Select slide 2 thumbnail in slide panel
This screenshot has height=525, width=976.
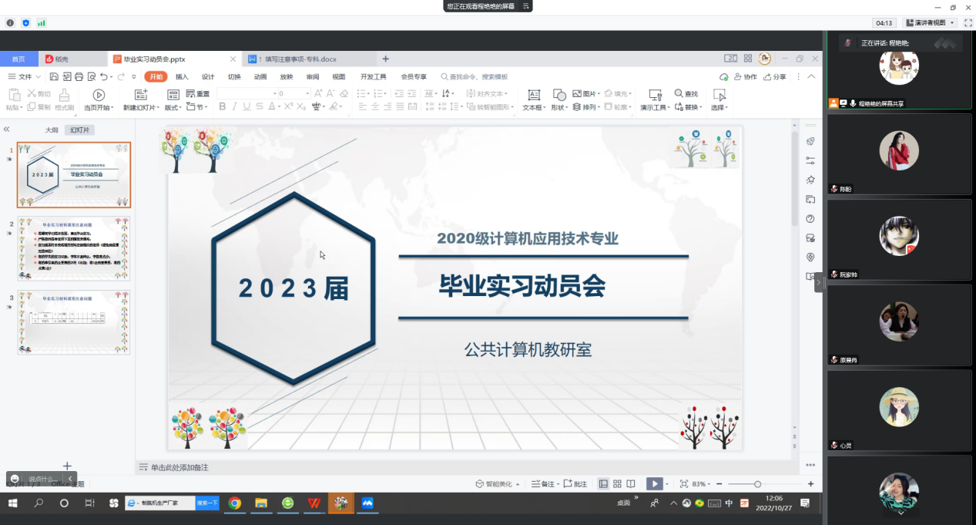click(x=74, y=249)
